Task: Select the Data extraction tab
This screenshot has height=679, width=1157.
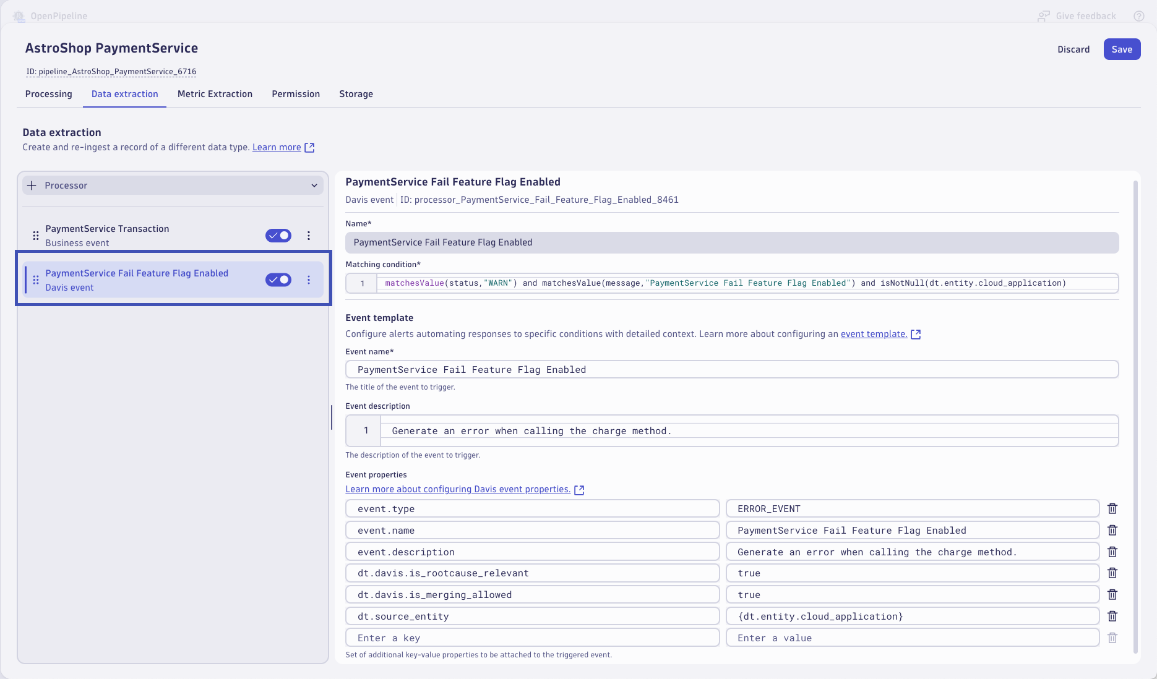Action: pyautogui.click(x=125, y=94)
